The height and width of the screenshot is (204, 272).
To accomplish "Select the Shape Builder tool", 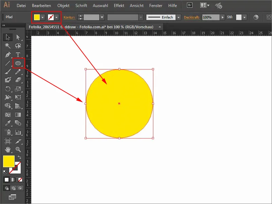I will pyautogui.click(x=8, y=105).
